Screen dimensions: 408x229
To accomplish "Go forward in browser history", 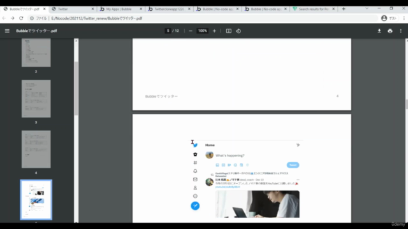I will click(x=13, y=18).
